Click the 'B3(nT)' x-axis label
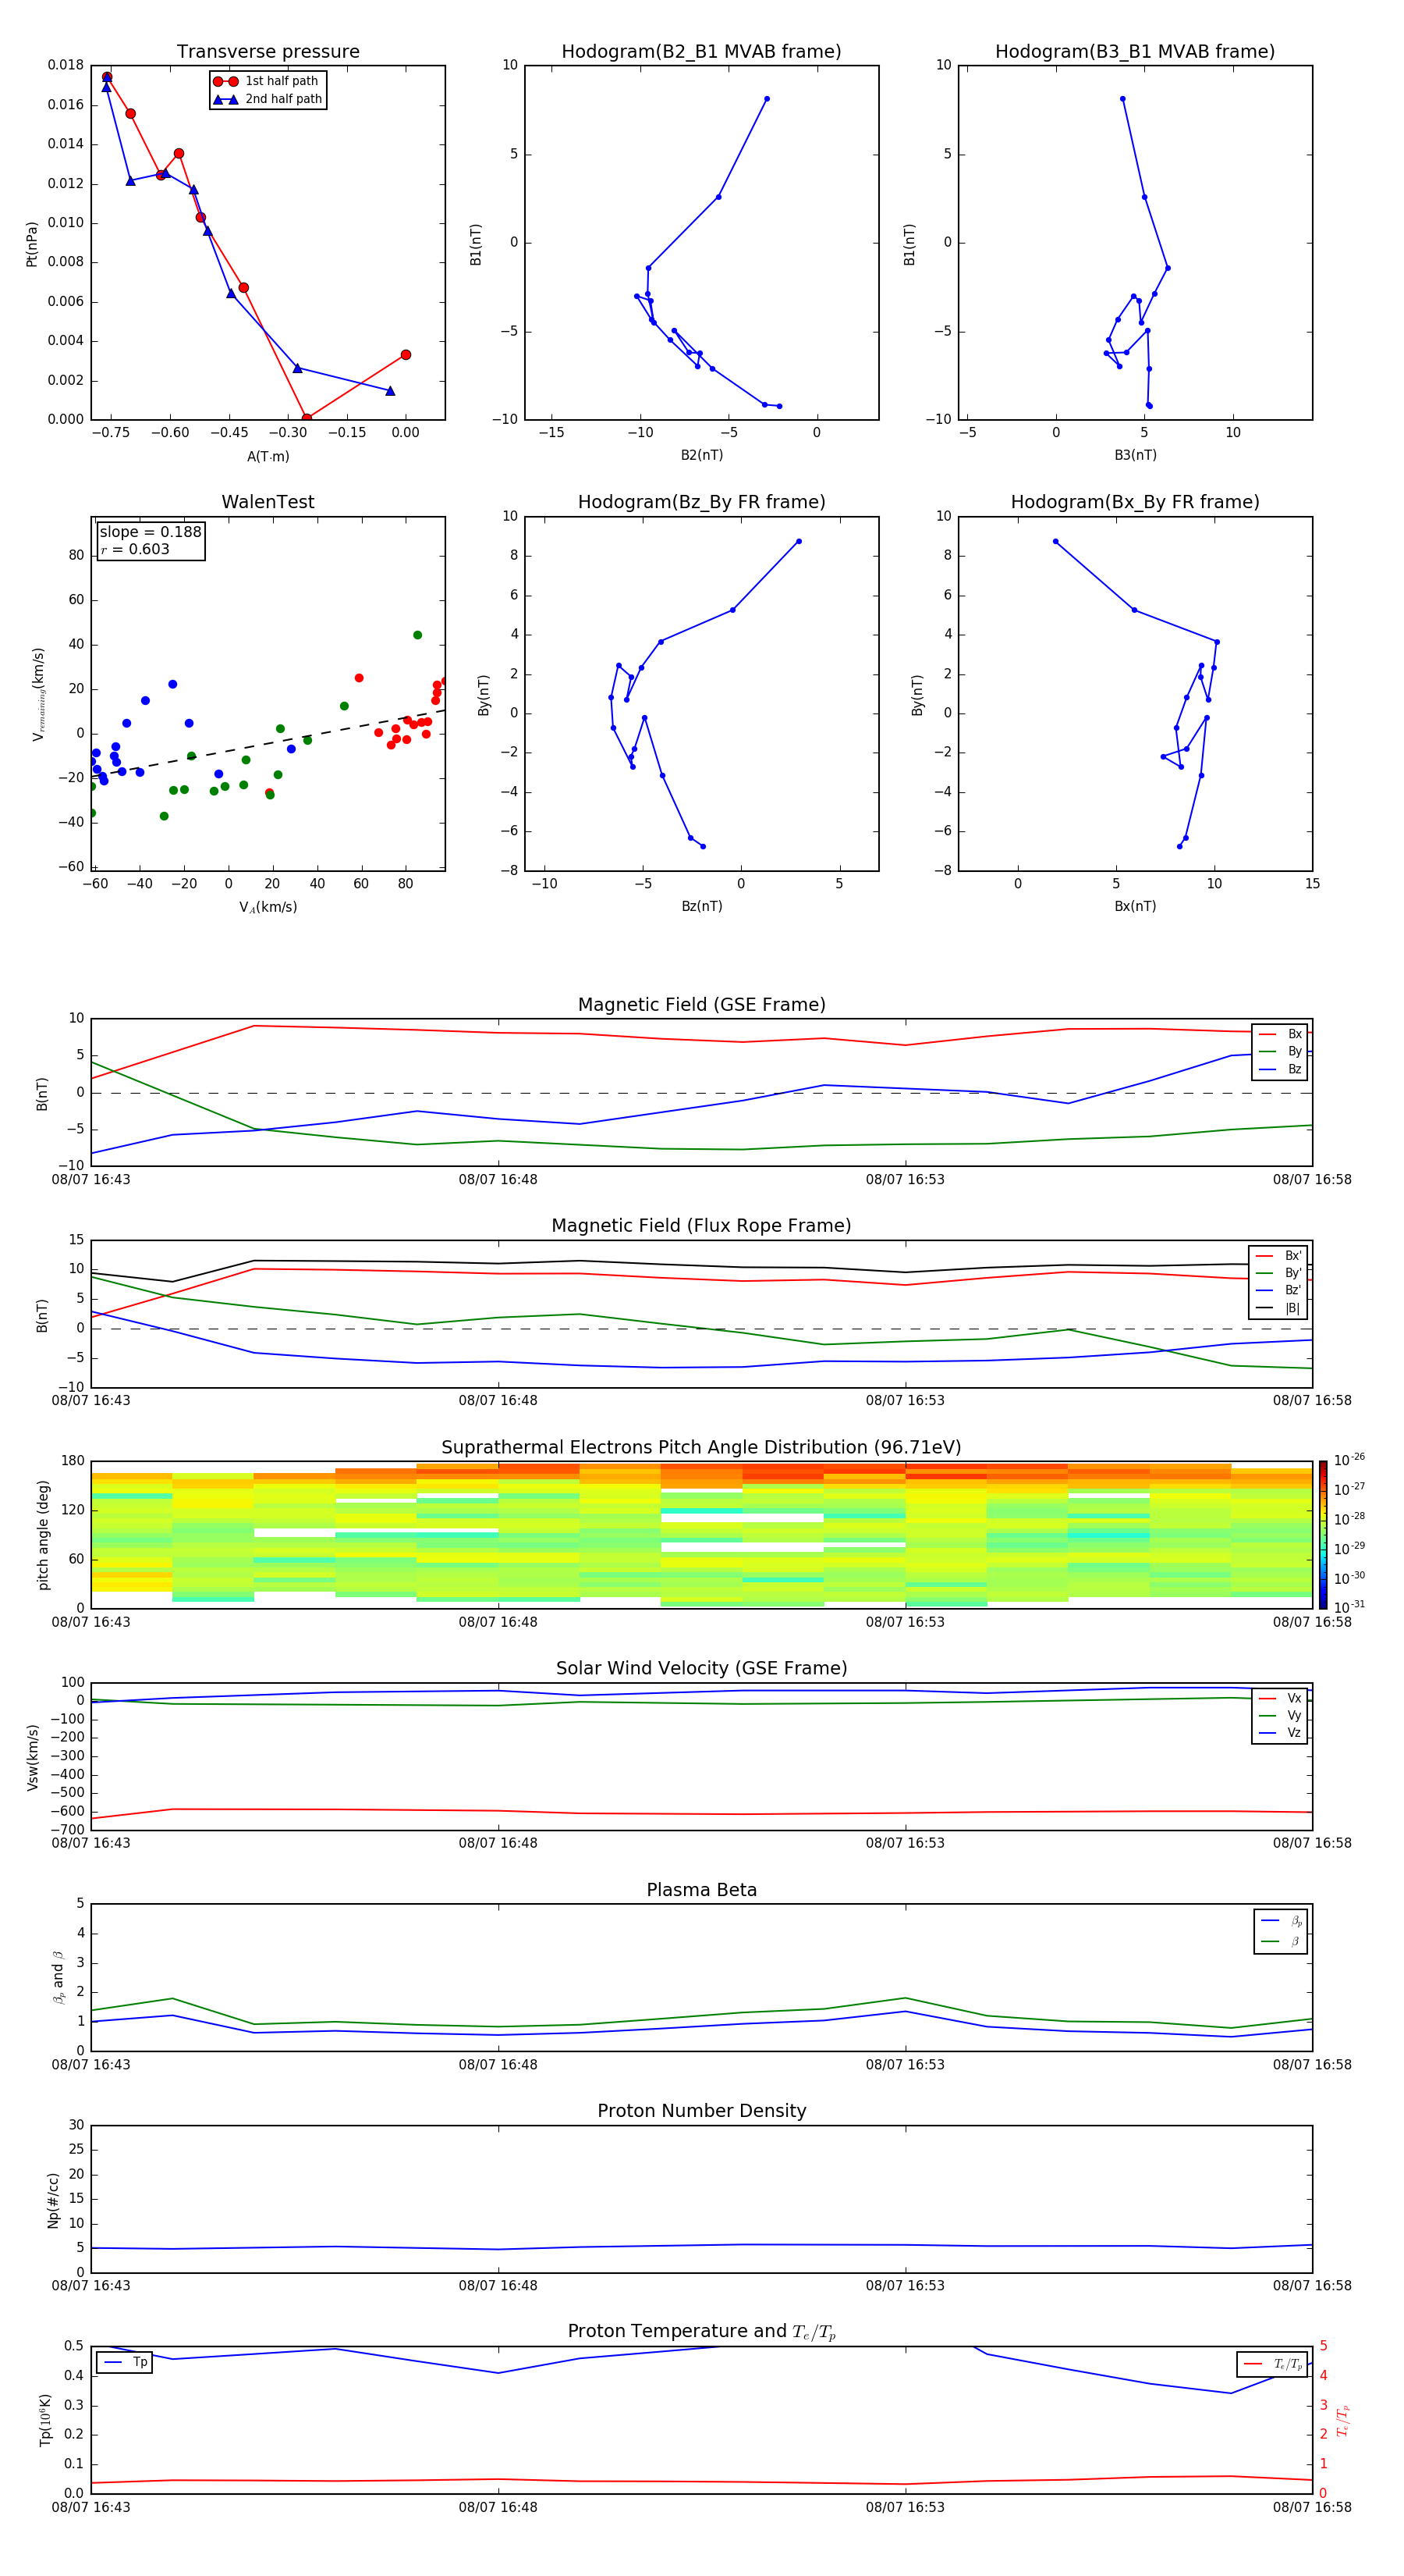 point(1135,455)
